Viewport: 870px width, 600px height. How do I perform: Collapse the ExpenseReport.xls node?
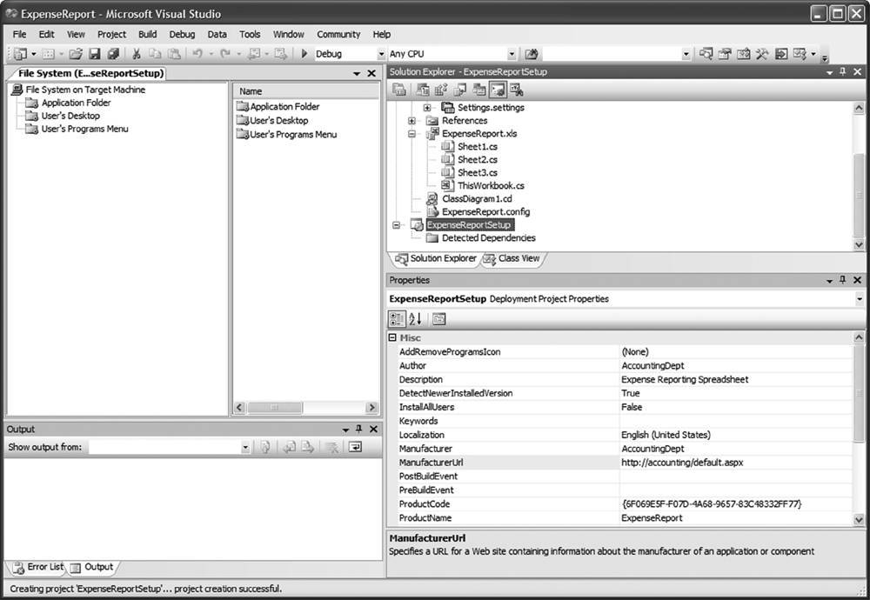coord(412,134)
